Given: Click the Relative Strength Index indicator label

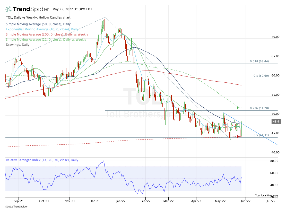Looking at the screenshot, I should pyautogui.click(x=42, y=160).
